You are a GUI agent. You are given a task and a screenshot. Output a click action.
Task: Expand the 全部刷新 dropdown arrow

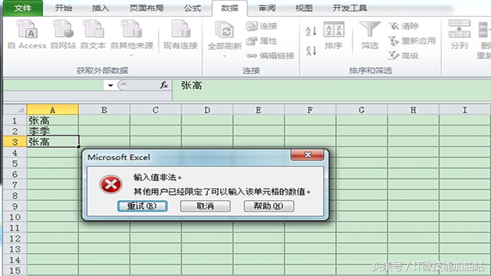pyautogui.click(x=225, y=56)
